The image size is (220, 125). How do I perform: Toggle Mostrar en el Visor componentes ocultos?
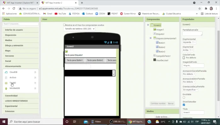[64, 25]
